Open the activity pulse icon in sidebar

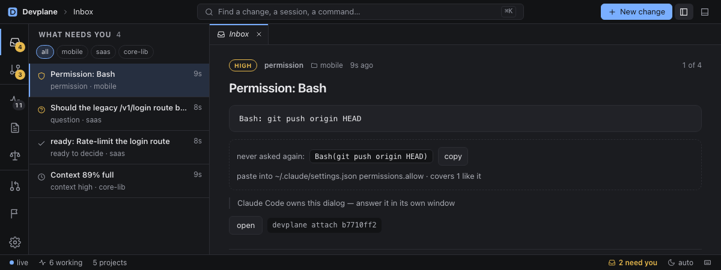click(15, 100)
